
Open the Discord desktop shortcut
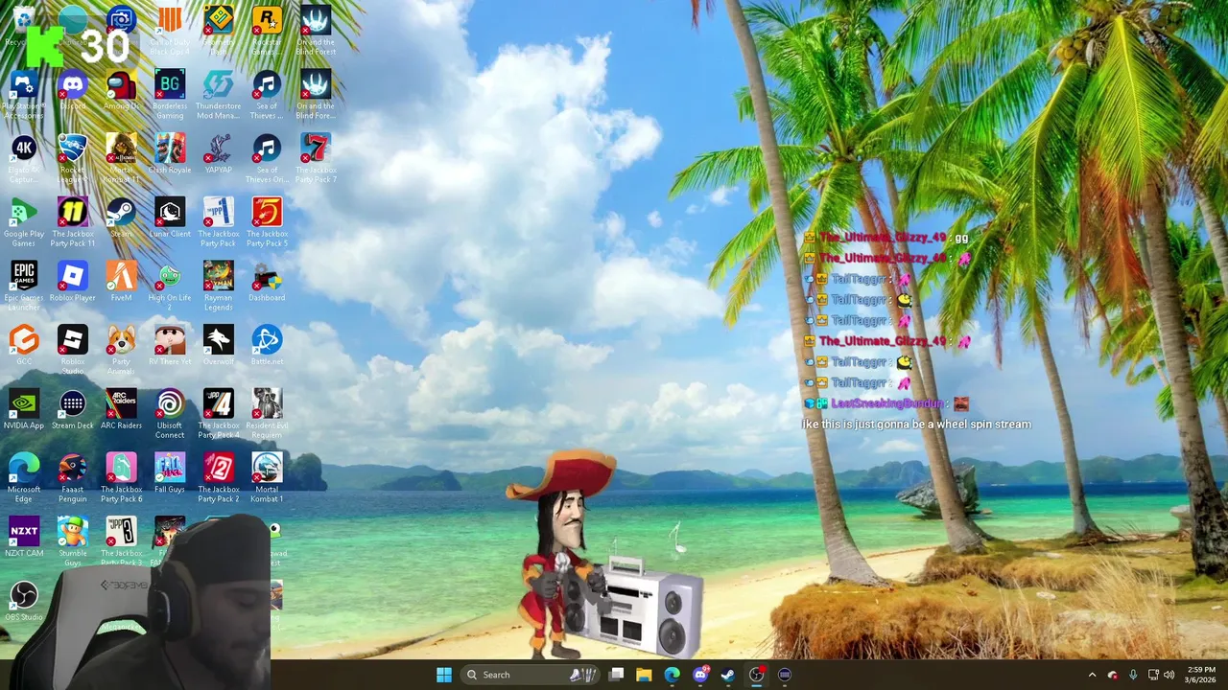[x=73, y=90]
